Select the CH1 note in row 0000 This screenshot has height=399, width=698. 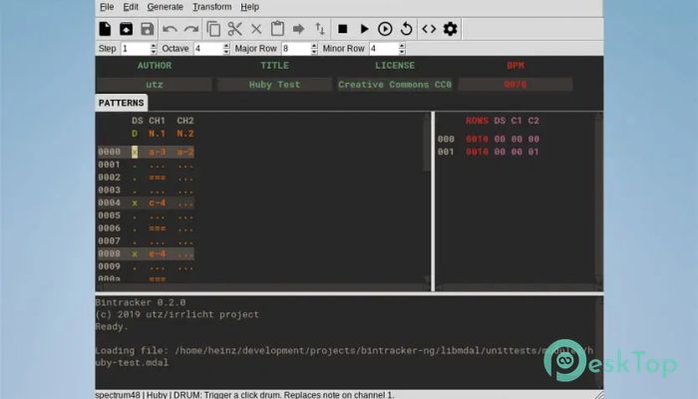(x=158, y=152)
